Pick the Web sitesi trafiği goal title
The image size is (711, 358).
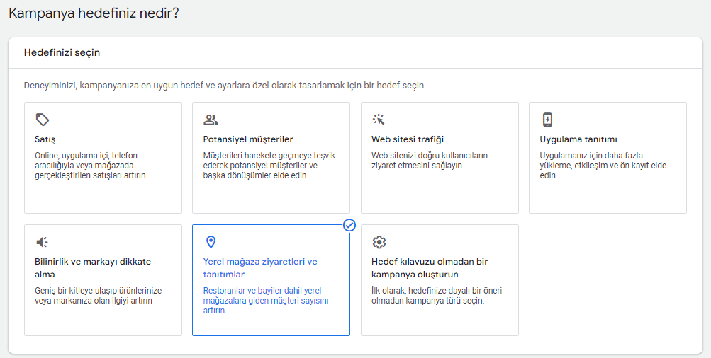(407, 139)
